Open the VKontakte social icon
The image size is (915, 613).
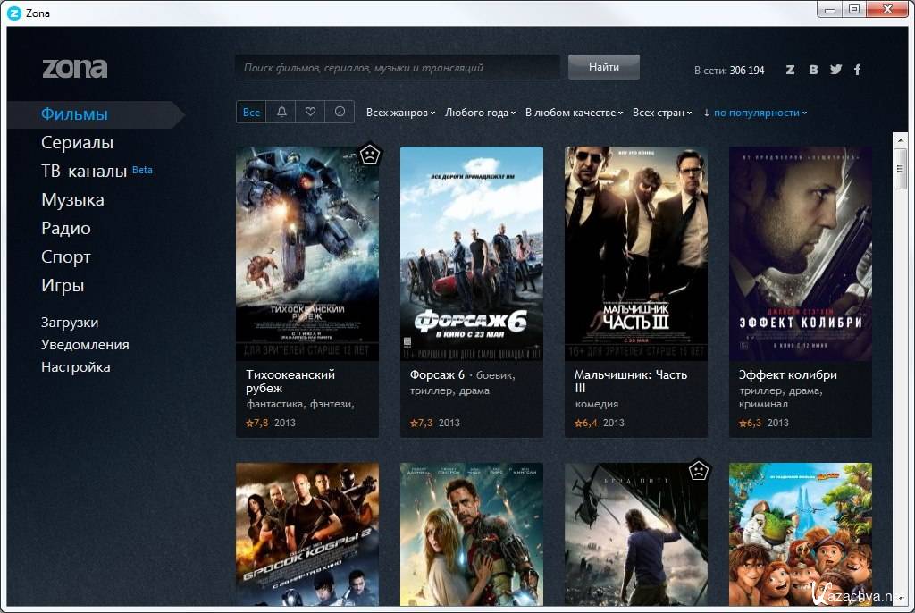tap(813, 70)
